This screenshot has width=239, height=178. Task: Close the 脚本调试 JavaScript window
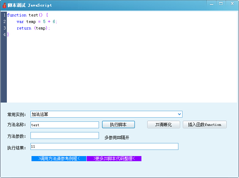232,4
